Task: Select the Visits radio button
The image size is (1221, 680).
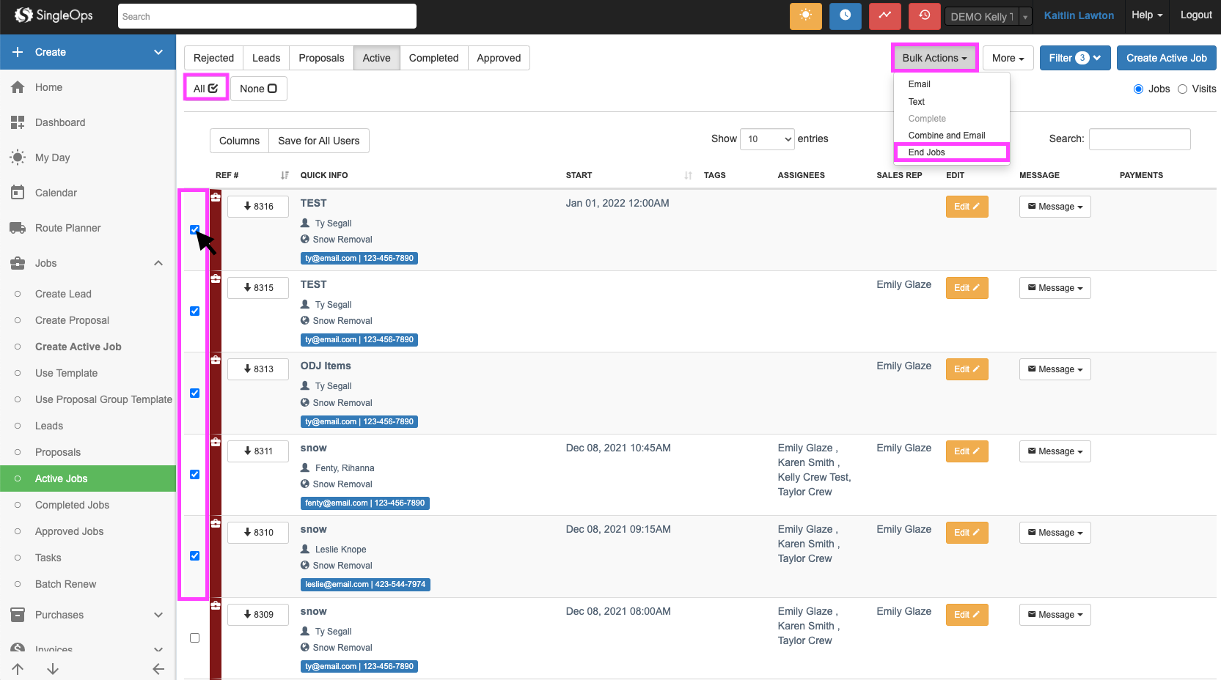Action: pos(1182,89)
